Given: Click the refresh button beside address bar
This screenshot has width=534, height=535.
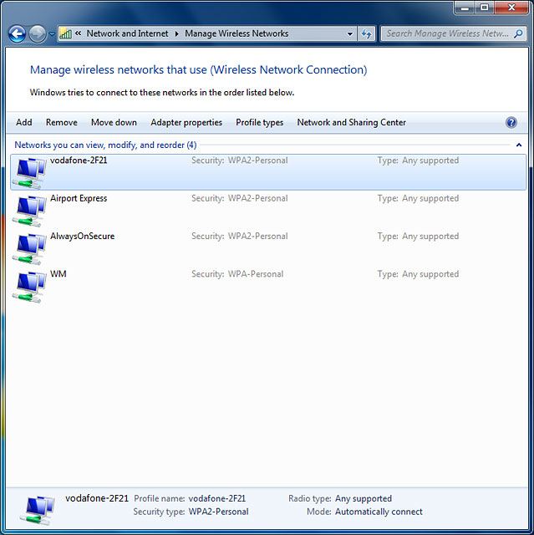Looking at the screenshot, I should coord(366,33).
